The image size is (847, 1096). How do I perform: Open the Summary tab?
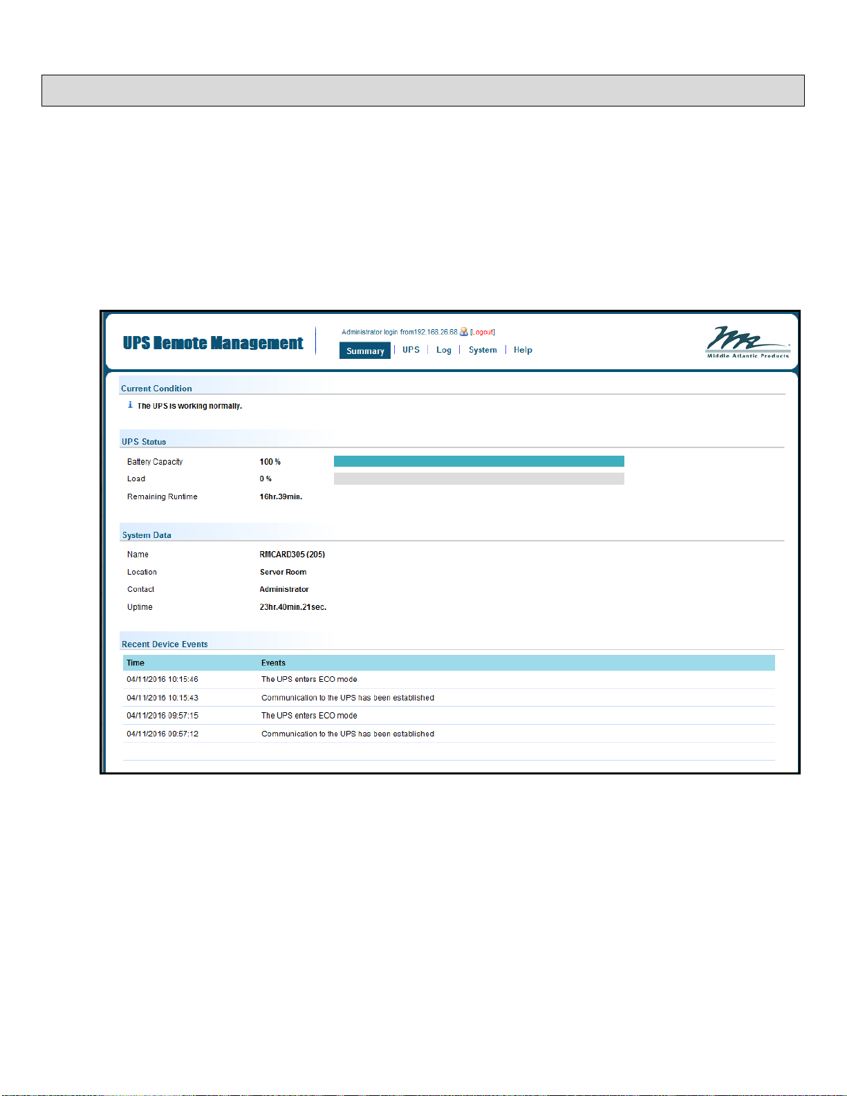[365, 351]
